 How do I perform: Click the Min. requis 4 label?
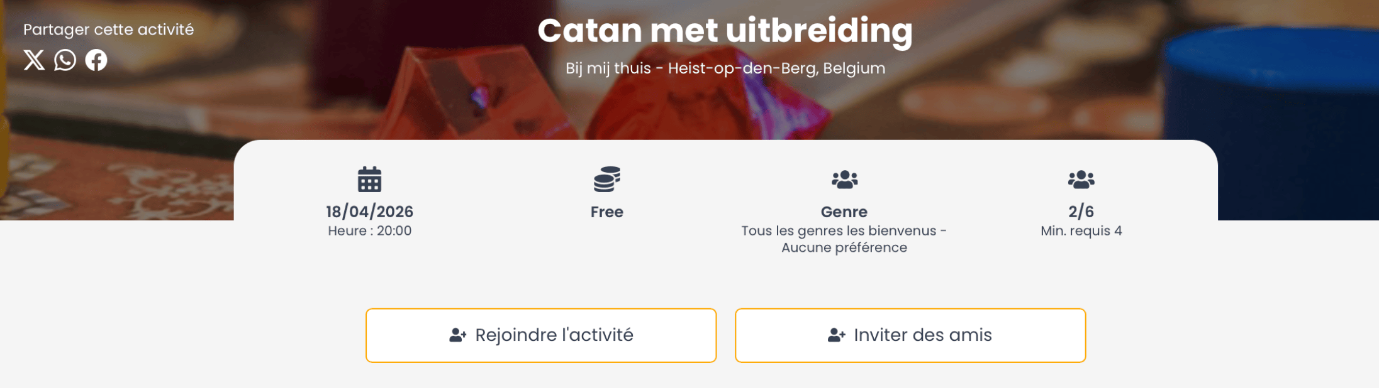[1081, 231]
